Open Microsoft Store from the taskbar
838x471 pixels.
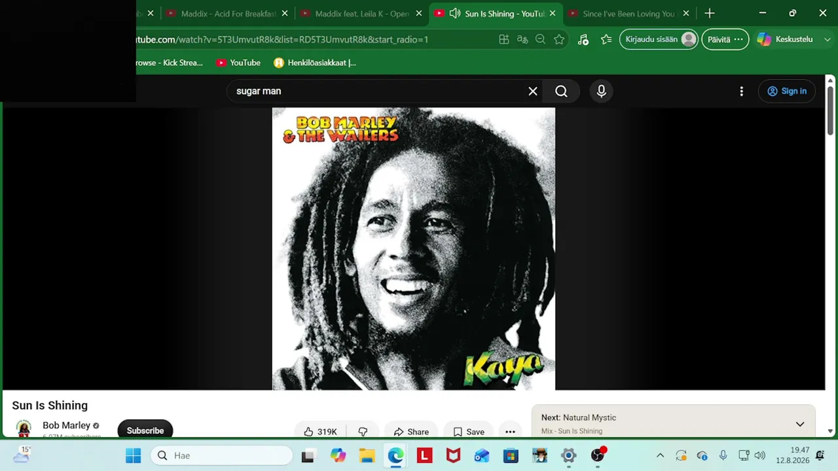[x=511, y=455]
